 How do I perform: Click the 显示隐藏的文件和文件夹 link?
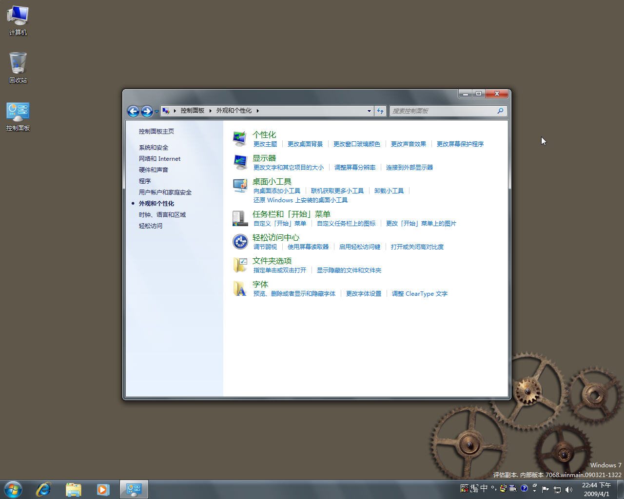tap(349, 270)
